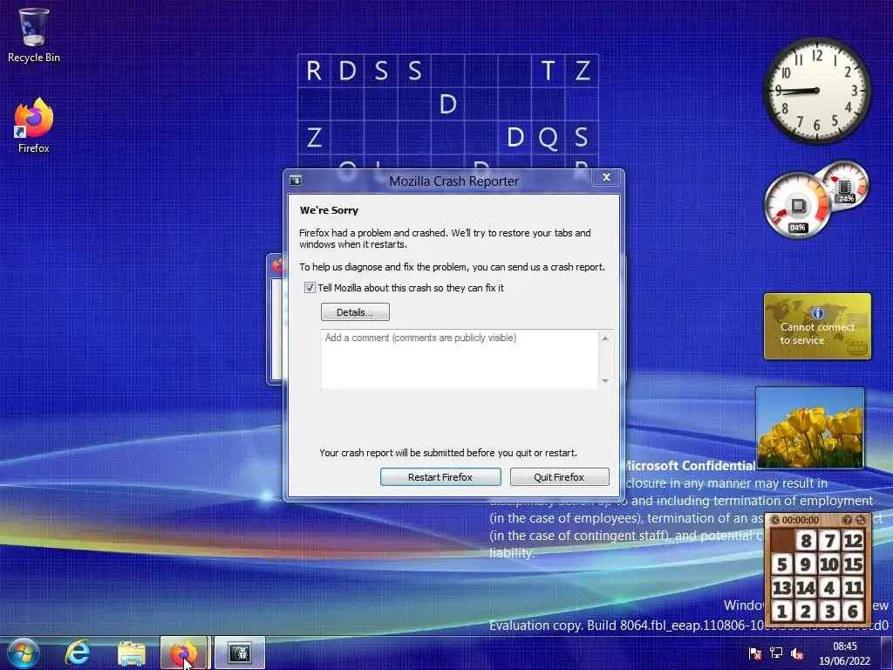
Task: Click the letter T in the grid
Action: [x=548, y=72]
